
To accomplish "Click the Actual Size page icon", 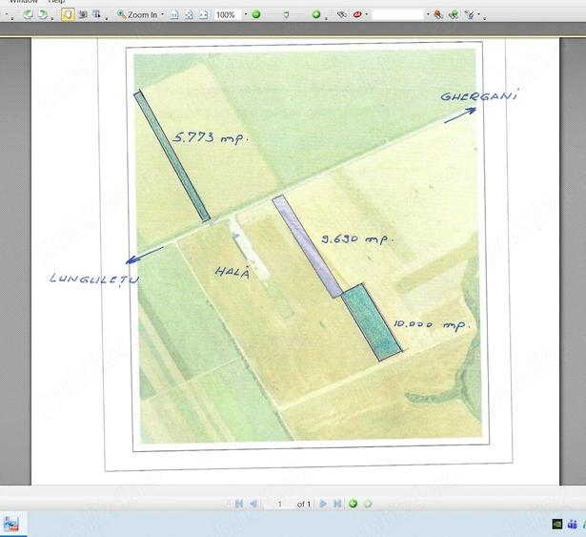I will pyautogui.click(x=174, y=15).
